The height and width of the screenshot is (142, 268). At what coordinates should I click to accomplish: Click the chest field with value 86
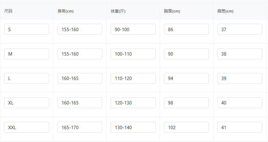[186, 29]
